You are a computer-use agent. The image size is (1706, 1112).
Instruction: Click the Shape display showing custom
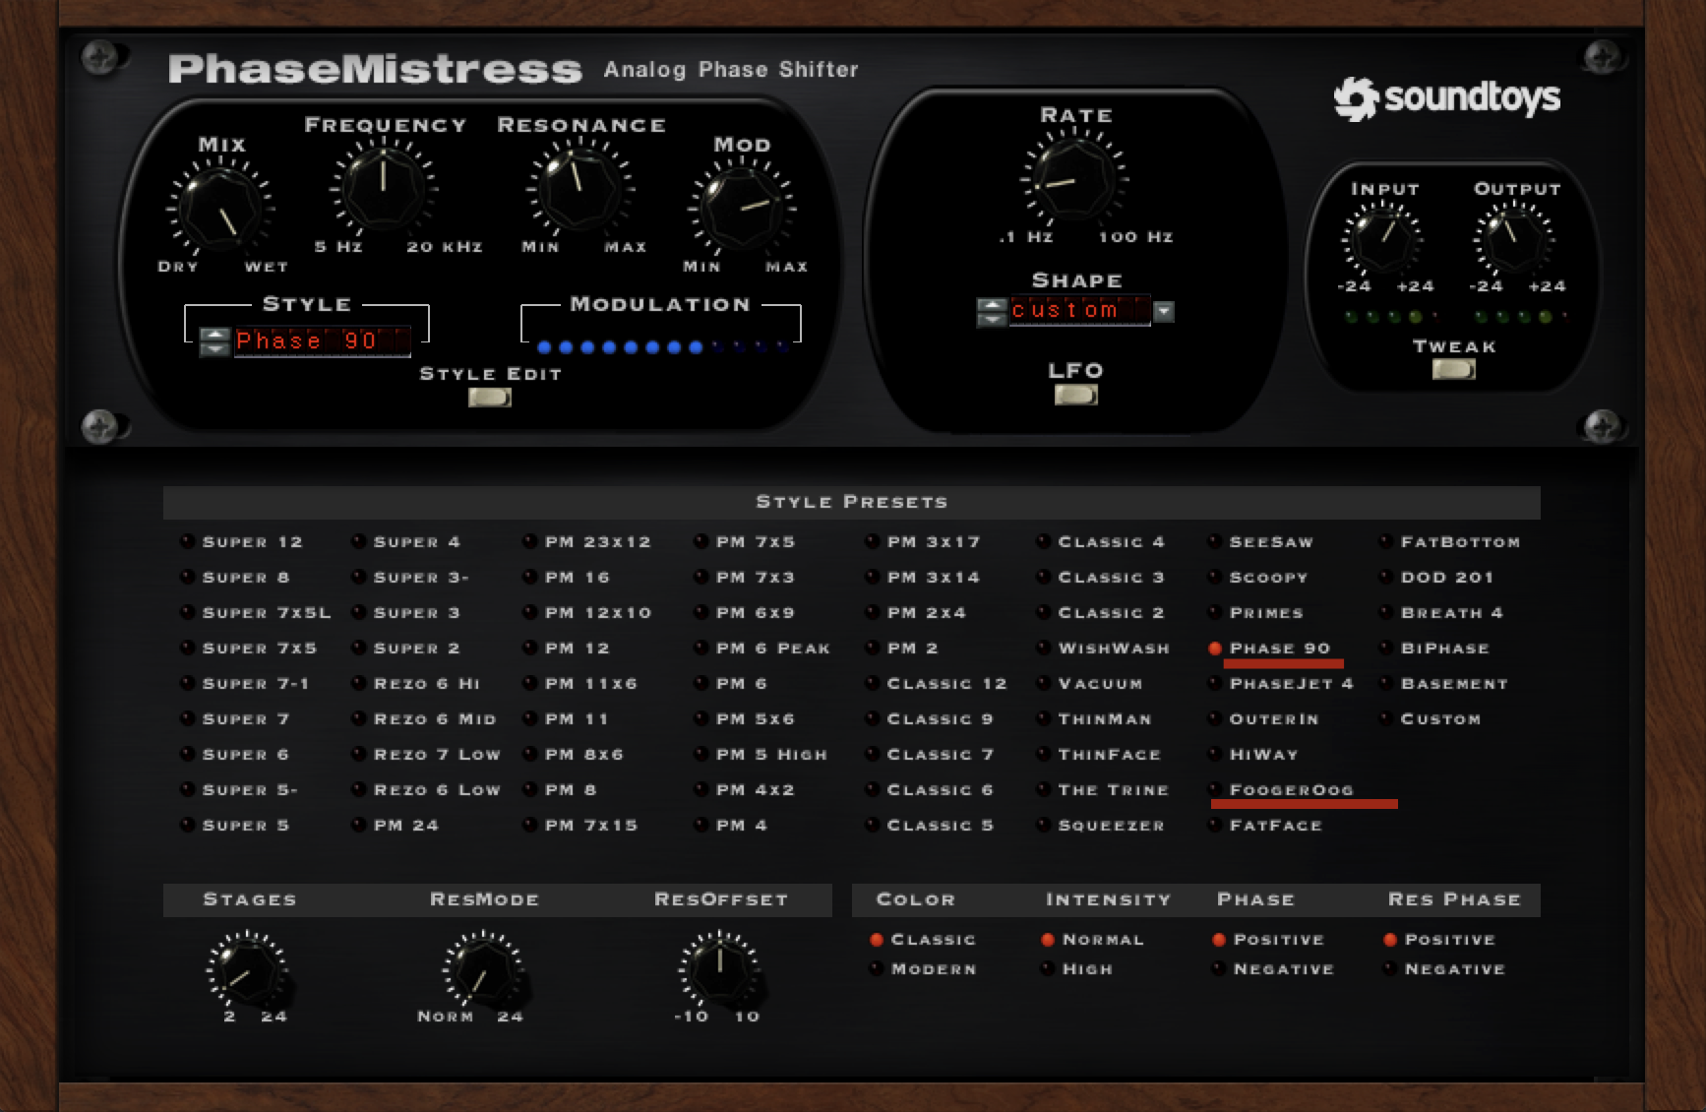(1079, 310)
